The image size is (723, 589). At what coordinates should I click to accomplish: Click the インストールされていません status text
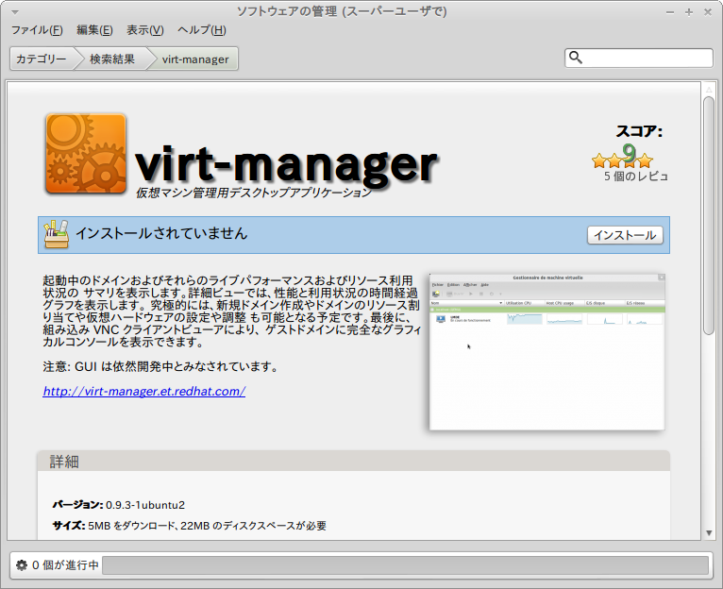point(161,233)
